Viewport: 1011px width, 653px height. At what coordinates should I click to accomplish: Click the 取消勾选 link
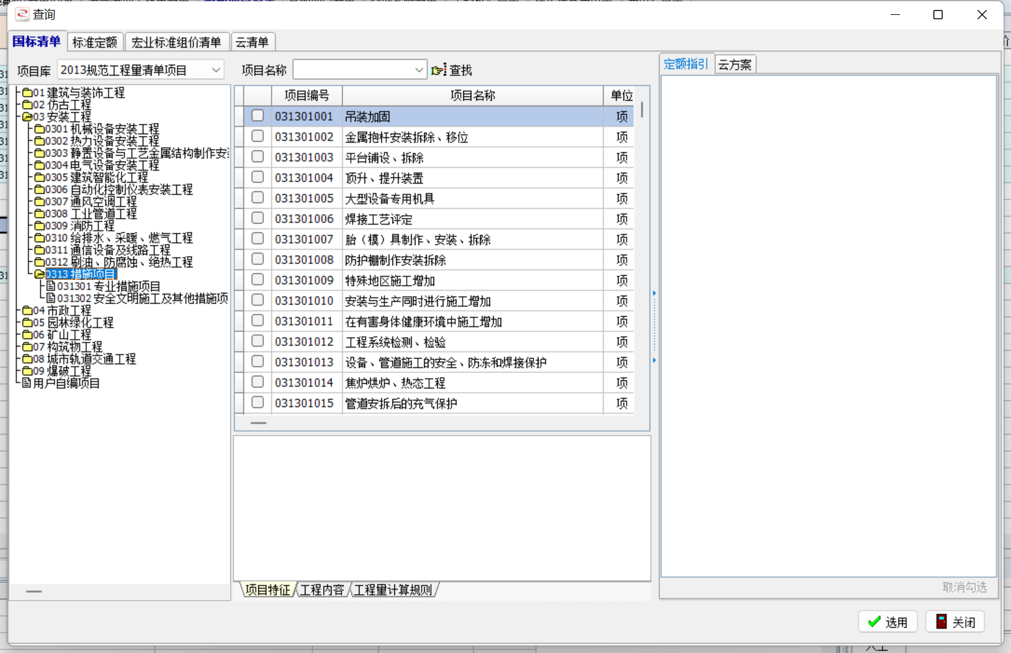[964, 587]
